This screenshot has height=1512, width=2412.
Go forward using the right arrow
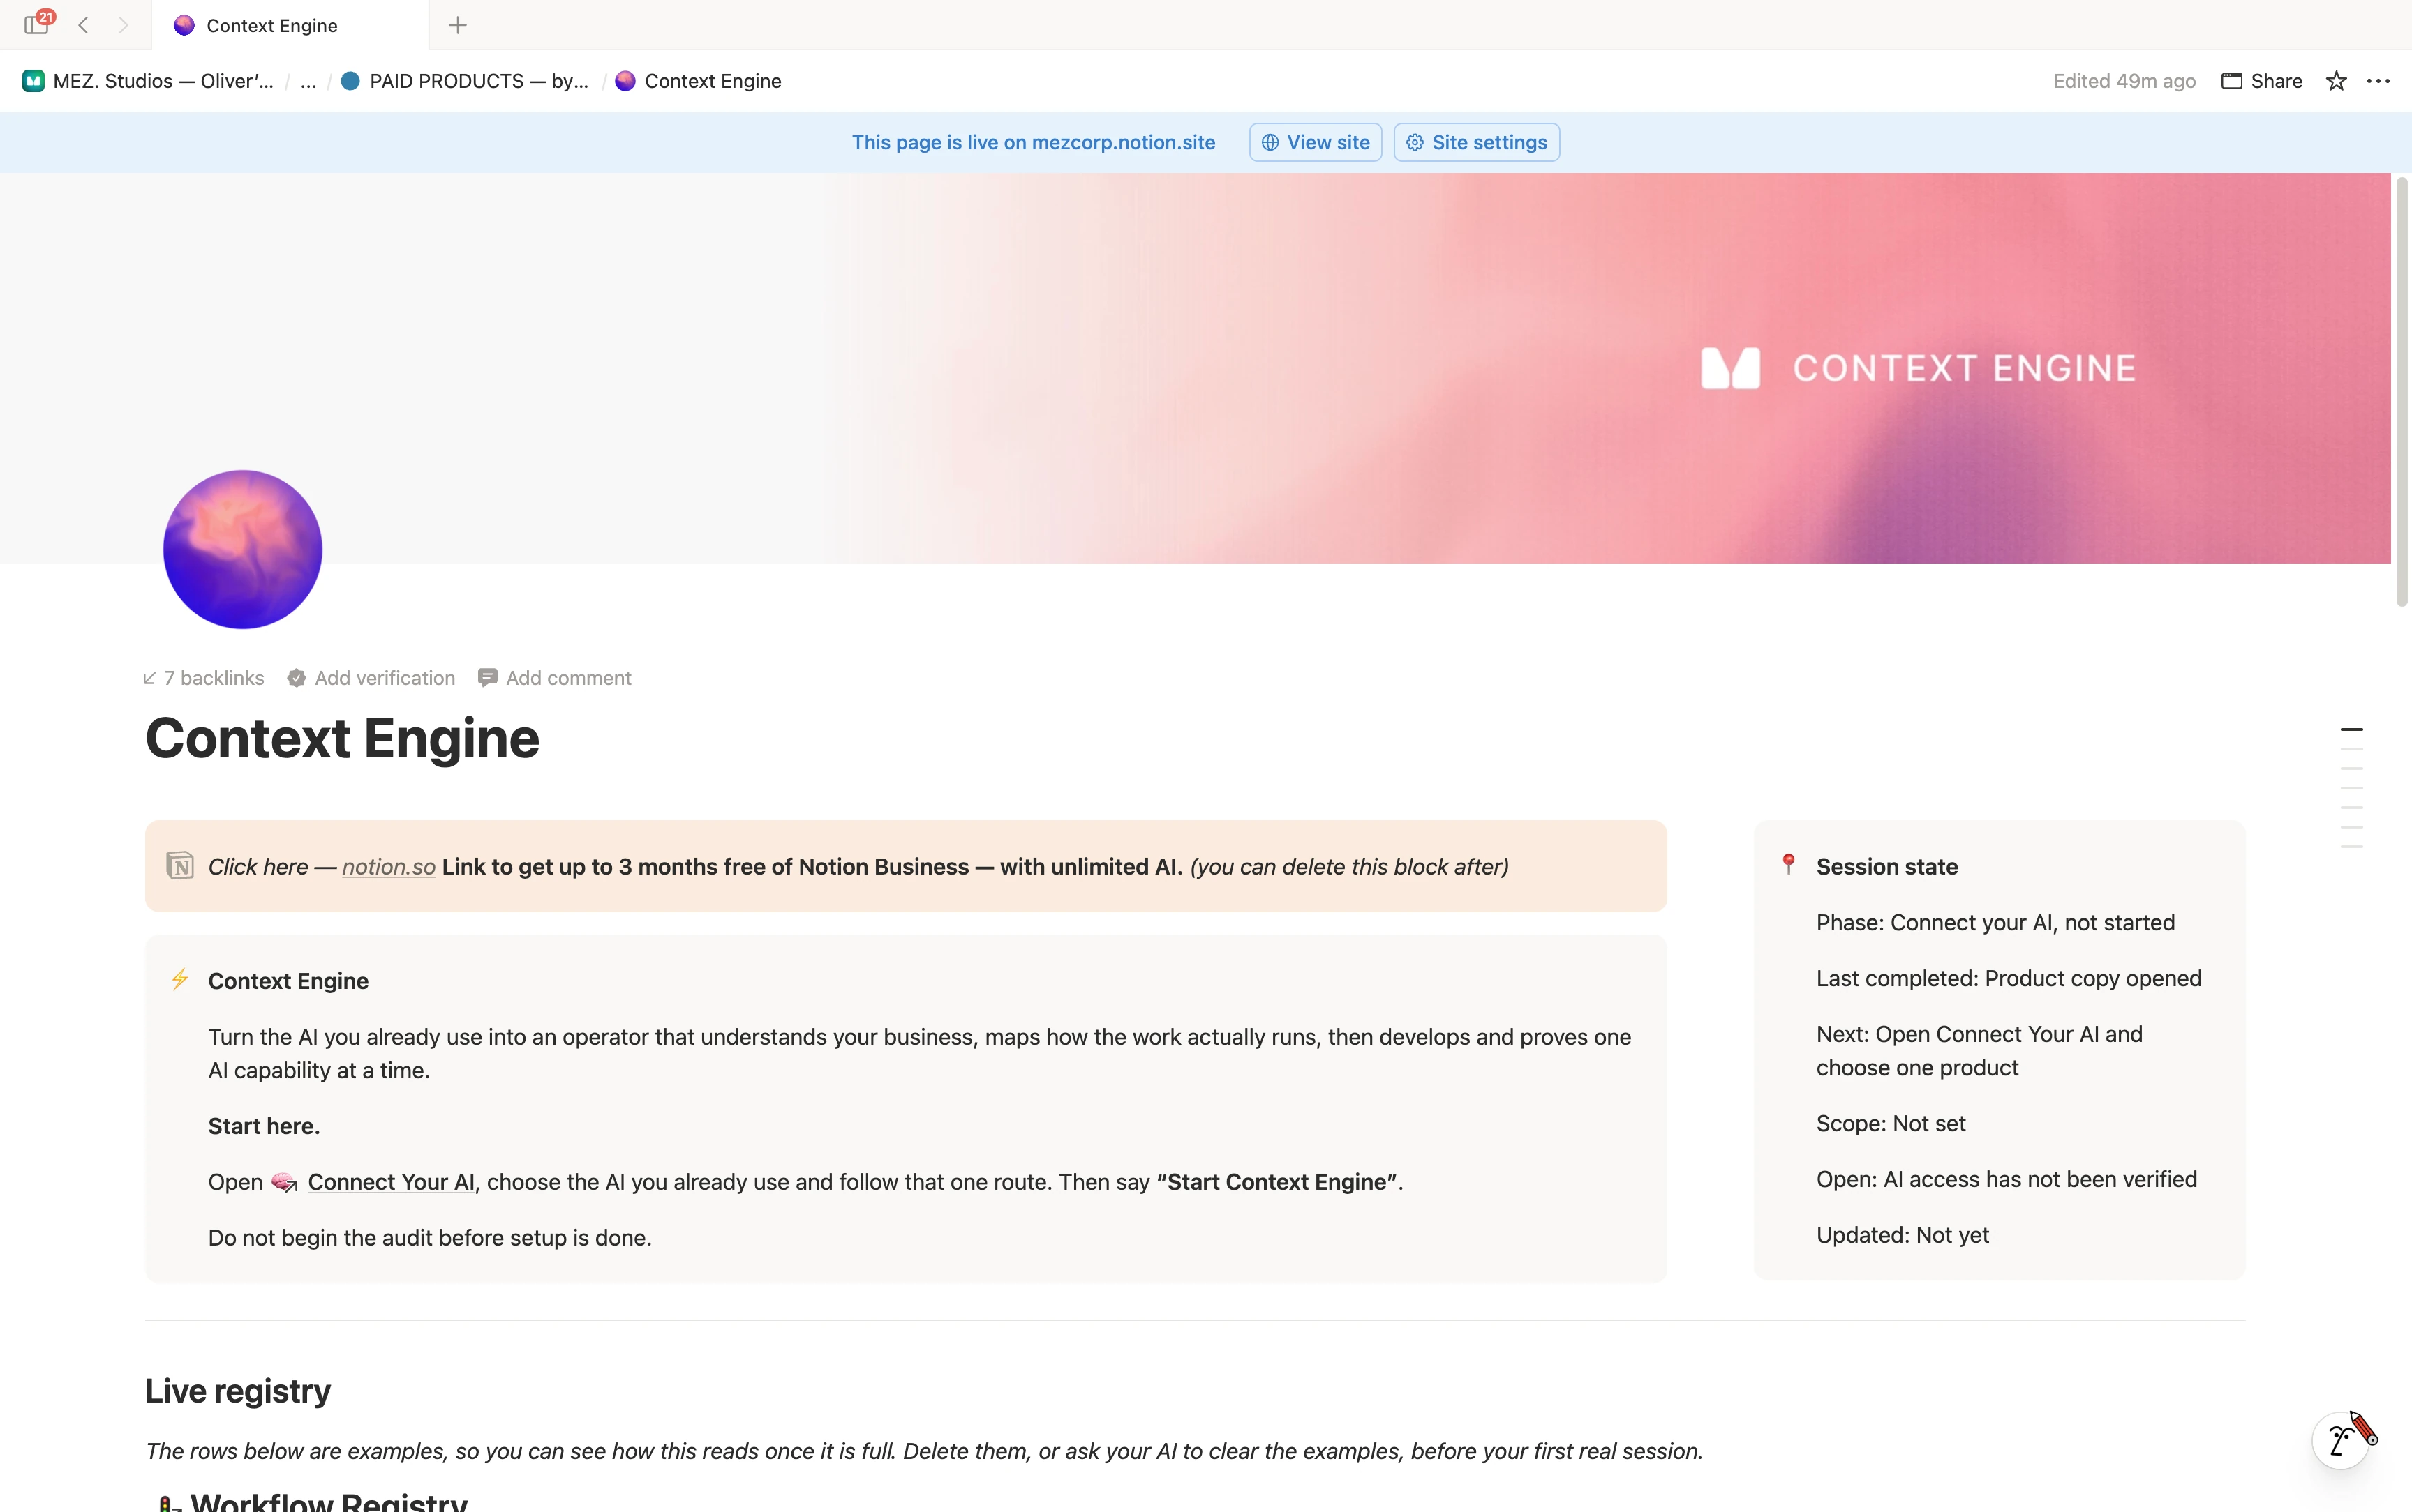[x=123, y=25]
